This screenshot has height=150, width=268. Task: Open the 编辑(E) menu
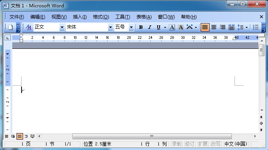[38, 17]
